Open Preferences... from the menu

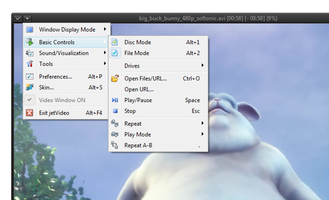pyautogui.click(x=66, y=76)
